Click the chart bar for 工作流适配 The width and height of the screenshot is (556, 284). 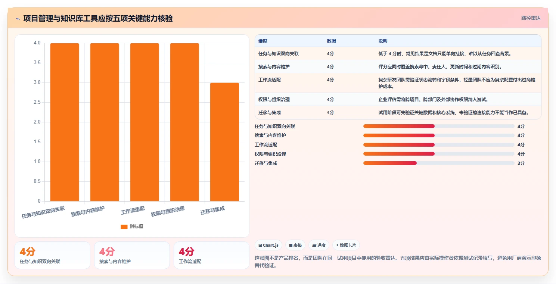point(145,122)
